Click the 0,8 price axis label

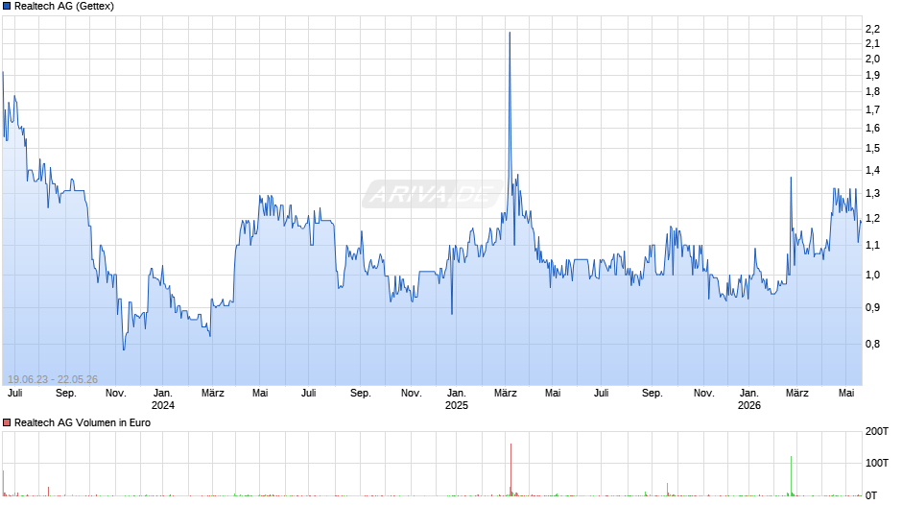pyautogui.click(x=872, y=345)
